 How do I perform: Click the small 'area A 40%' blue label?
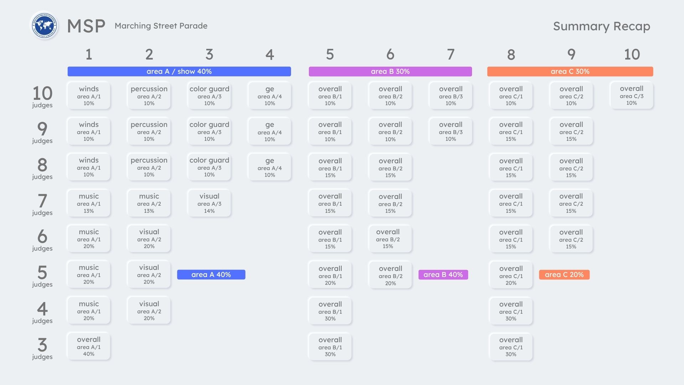(x=211, y=274)
